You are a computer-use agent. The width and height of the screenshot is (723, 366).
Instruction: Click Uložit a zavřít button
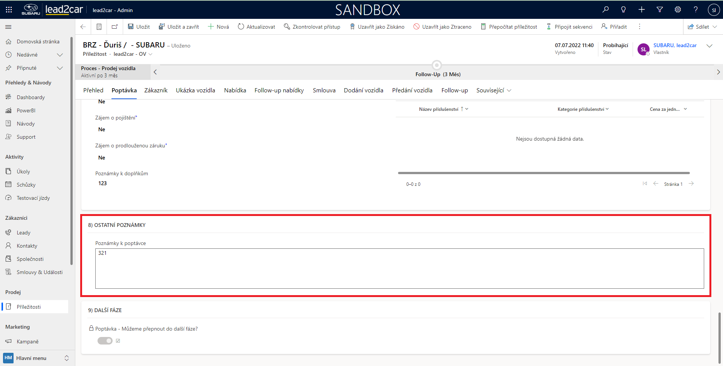point(179,27)
